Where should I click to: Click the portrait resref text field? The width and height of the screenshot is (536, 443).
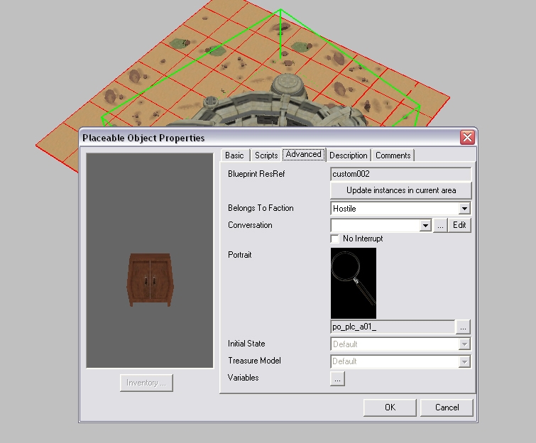click(x=393, y=327)
